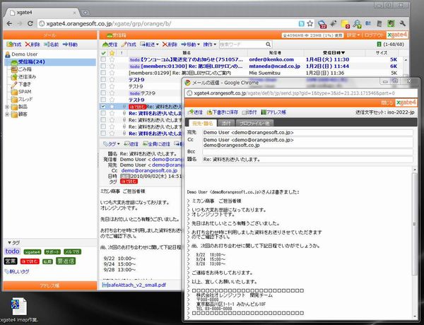The image size is (424, 325).
Task: Click the todo tag in tag cloud
Action: pos(12,252)
